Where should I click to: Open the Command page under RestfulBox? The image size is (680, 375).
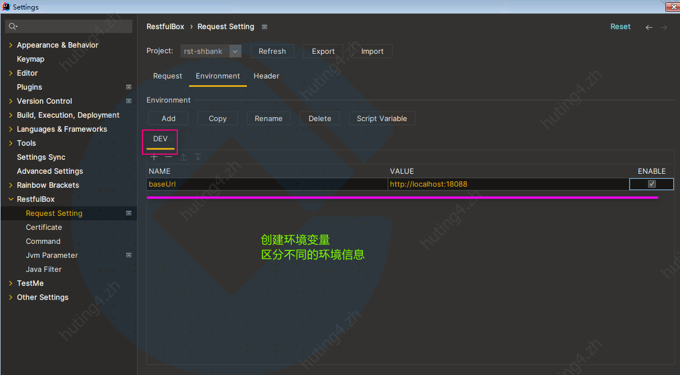pyautogui.click(x=43, y=241)
